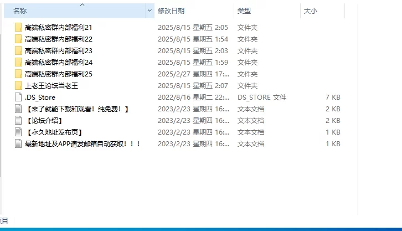Click text file icon of 【来了就能下载和观看！纯免费！】
The width and height of the screenshot is (402, 231).
coord(18,109)
